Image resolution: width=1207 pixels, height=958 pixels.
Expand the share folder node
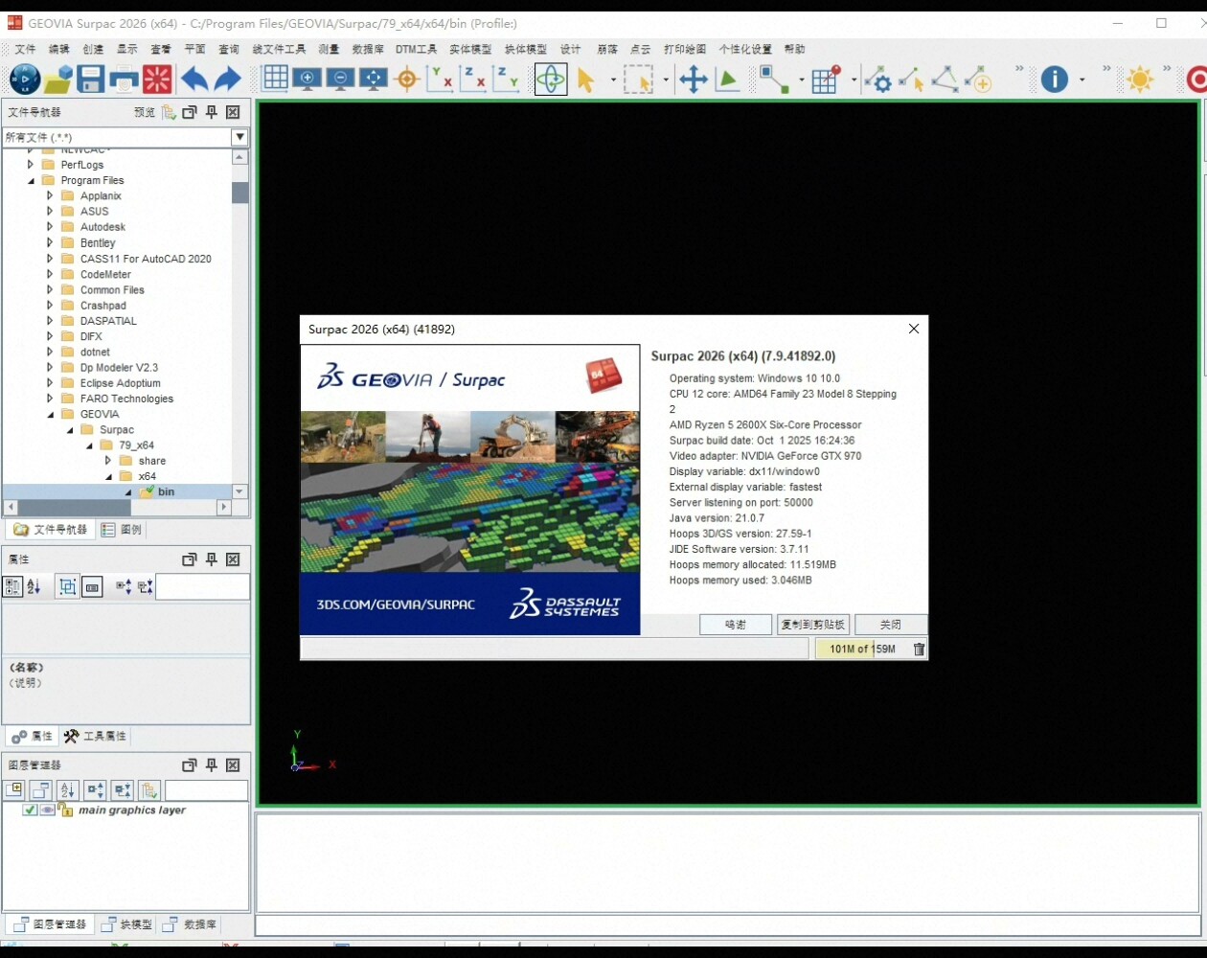[x=108, y=461]
